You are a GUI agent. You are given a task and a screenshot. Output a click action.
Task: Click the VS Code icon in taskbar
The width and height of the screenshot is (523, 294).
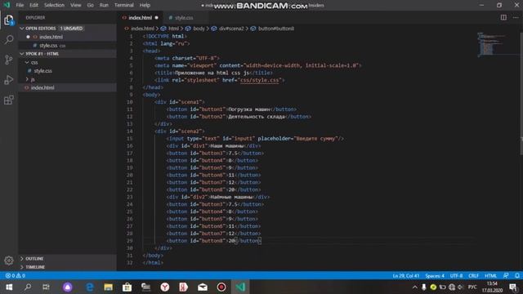[240, 287]
